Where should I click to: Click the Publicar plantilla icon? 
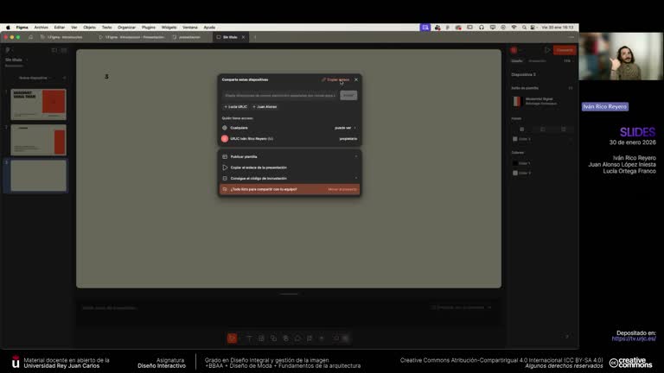[x=225, y=156]
